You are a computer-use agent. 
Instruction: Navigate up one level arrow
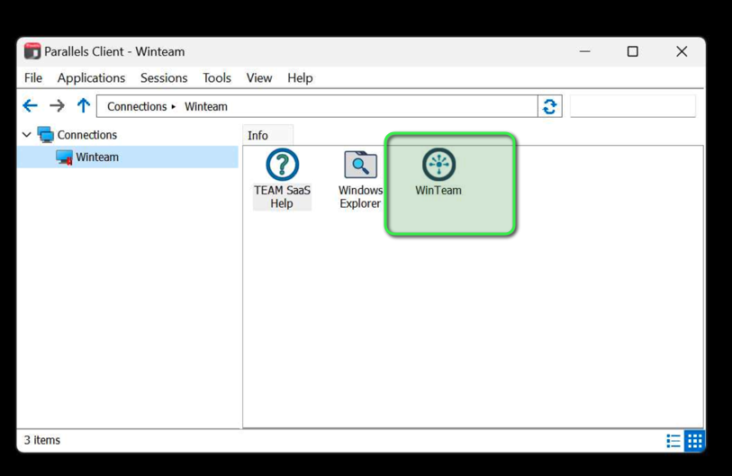click(84, 106)
